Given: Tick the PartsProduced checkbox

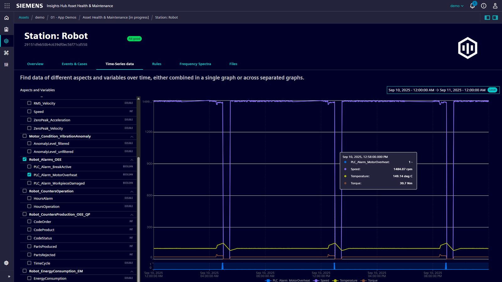Looking at the screenshot, I should click(x=29, y=246).
